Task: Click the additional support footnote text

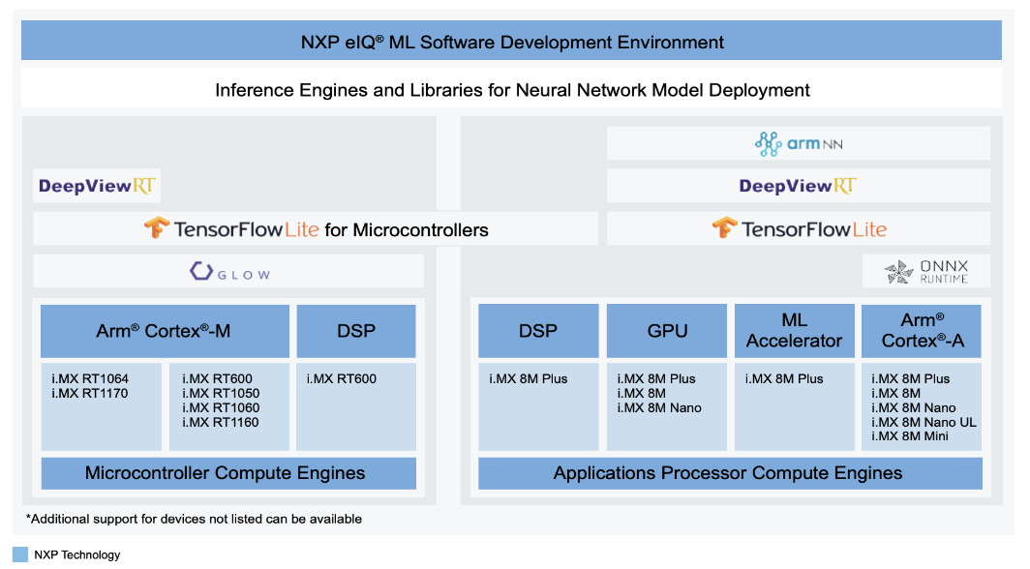Action: pyautogui.click(x=194, y=519)
